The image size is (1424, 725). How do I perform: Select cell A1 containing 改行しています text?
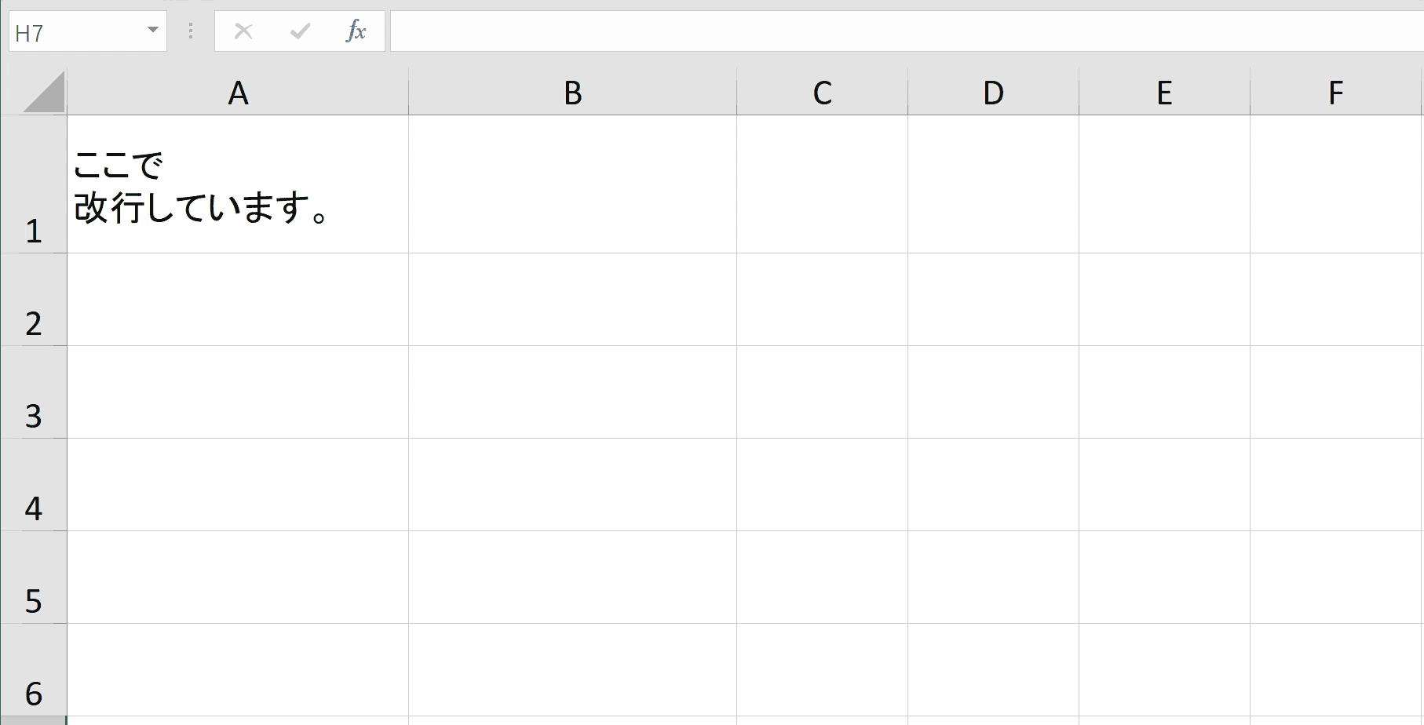238,184
